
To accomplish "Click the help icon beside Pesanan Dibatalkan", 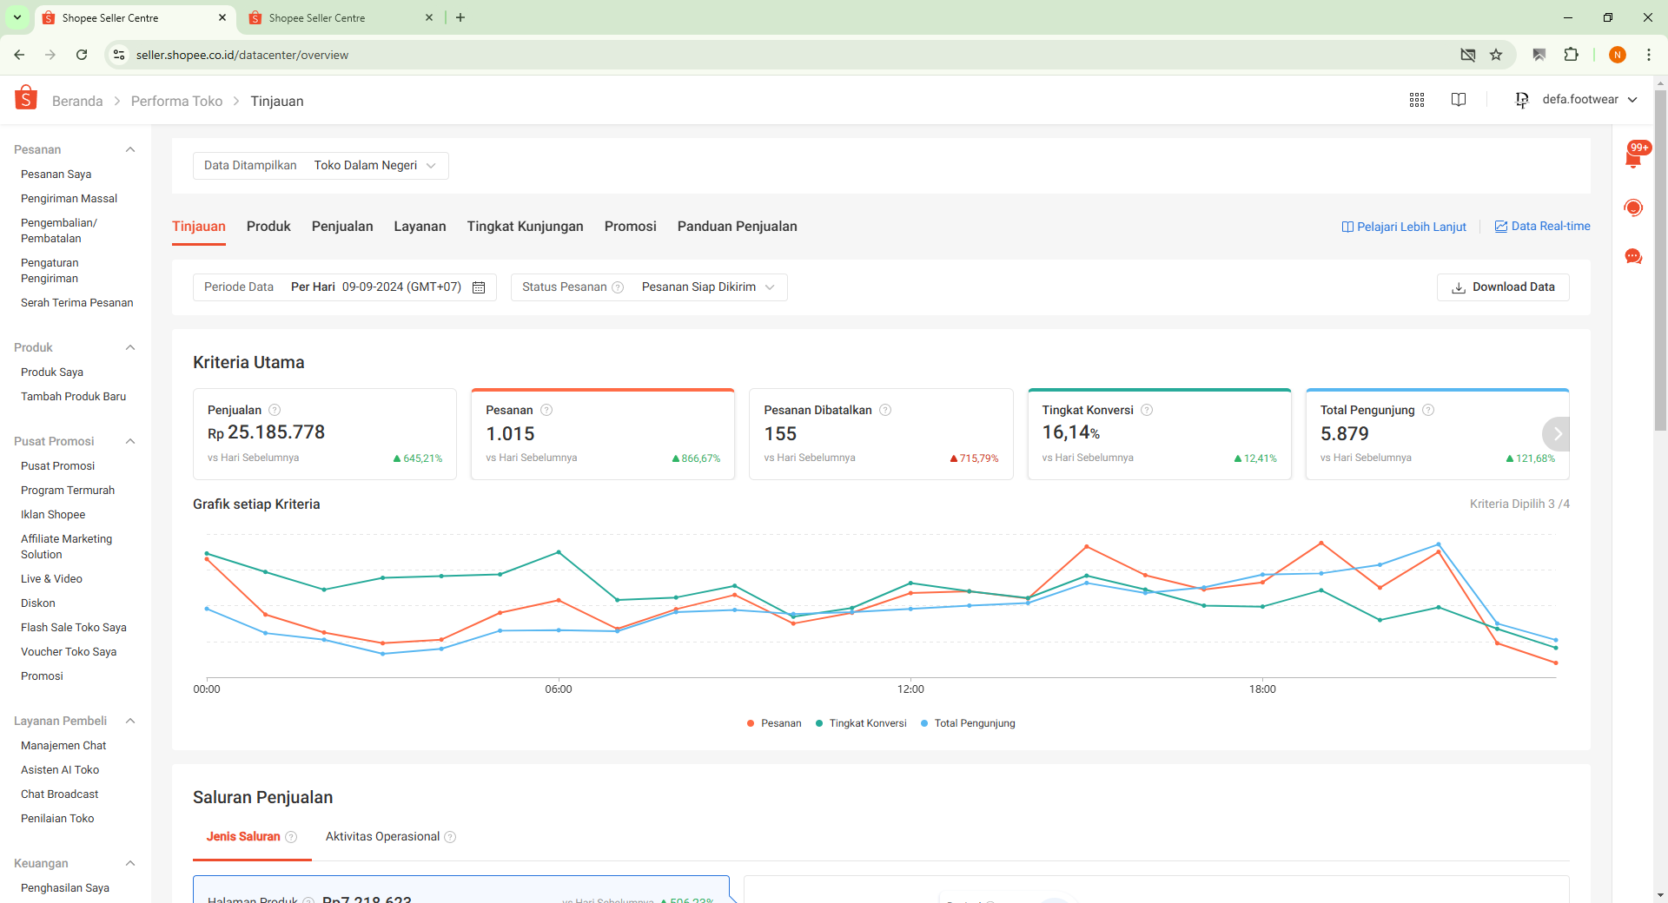I will [x=885, y=410].
